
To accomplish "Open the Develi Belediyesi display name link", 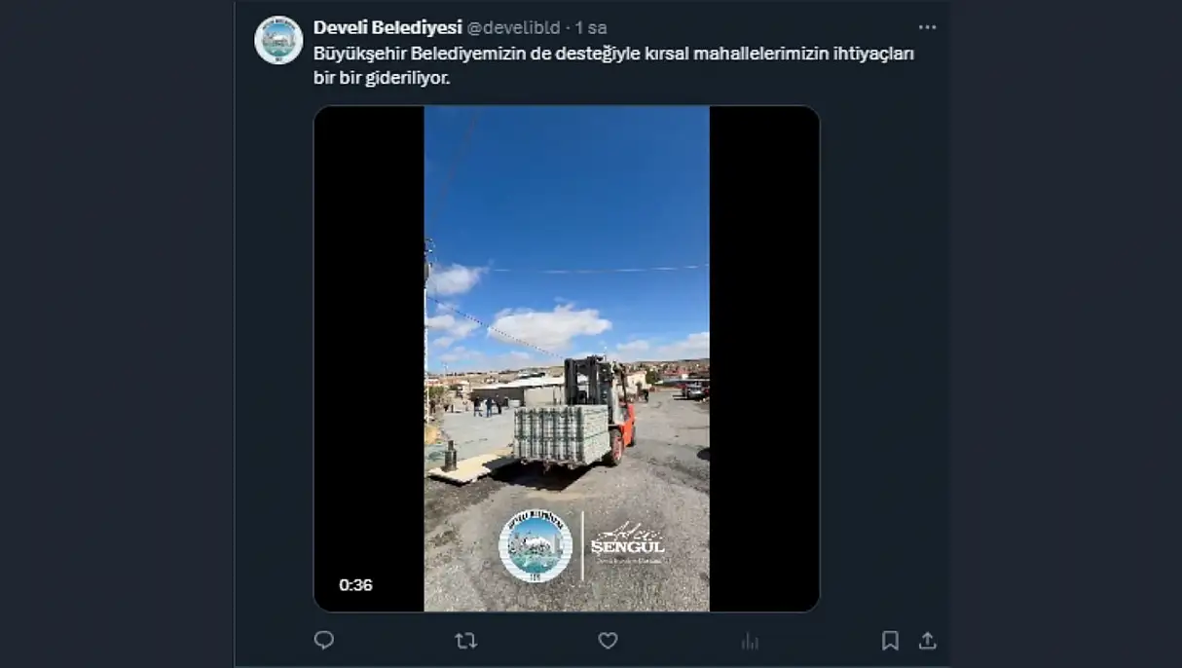I will coord(388,27).
